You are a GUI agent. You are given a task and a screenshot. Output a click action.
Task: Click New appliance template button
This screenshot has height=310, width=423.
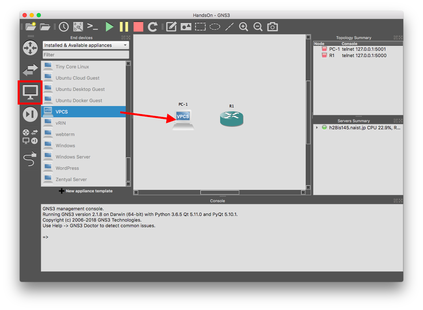(x=86, y=191)
